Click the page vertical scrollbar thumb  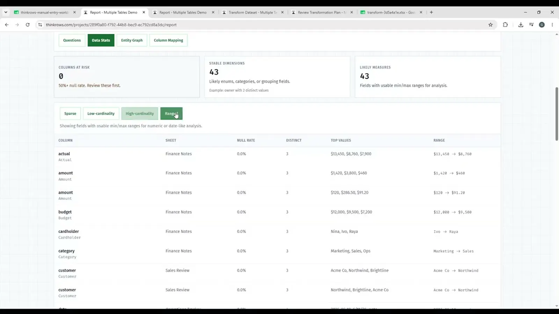pyautogui.click(x=557, y=114)
